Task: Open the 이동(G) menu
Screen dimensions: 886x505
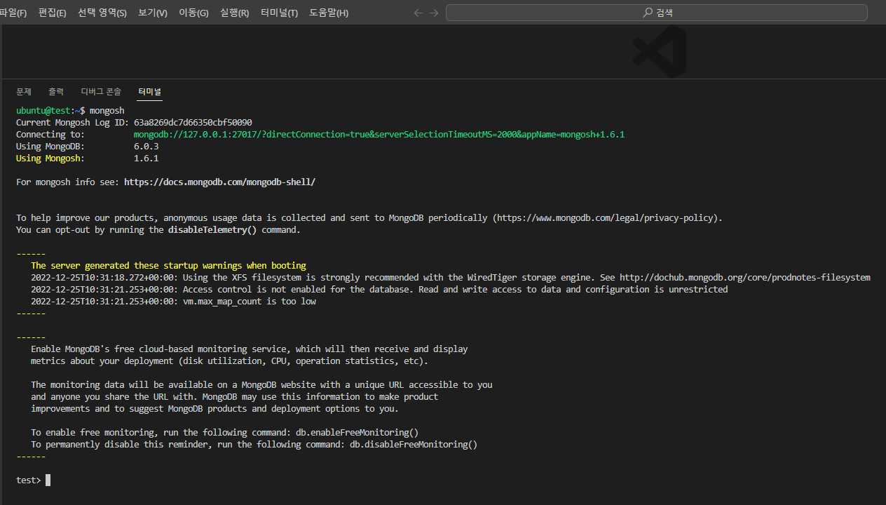Action: [x=193, y=13]
